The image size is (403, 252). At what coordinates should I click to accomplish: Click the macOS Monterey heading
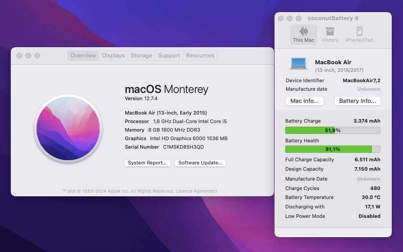point(167,89)
